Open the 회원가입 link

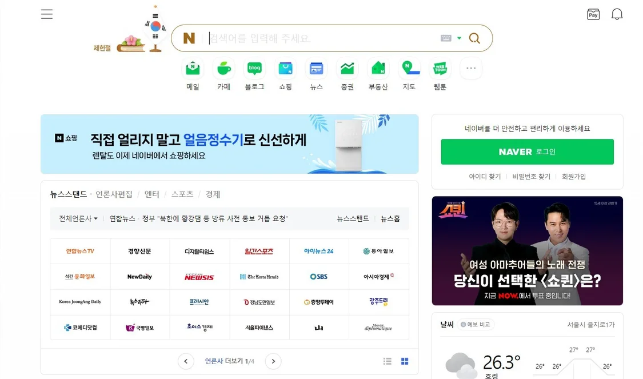click(574, 177)
